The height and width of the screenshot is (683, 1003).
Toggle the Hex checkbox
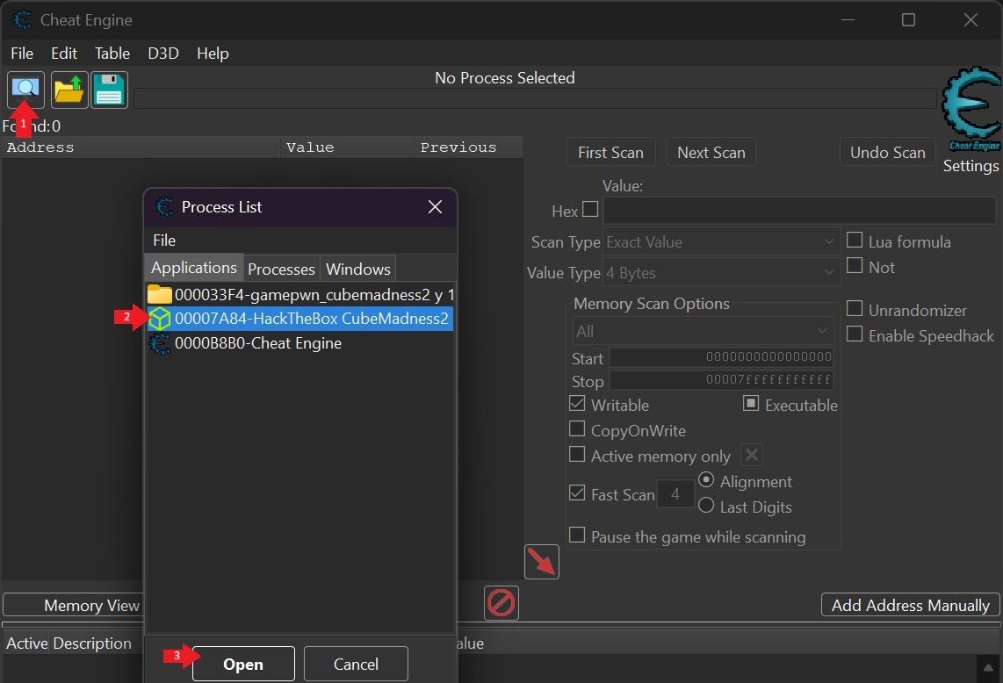(590, 209)
